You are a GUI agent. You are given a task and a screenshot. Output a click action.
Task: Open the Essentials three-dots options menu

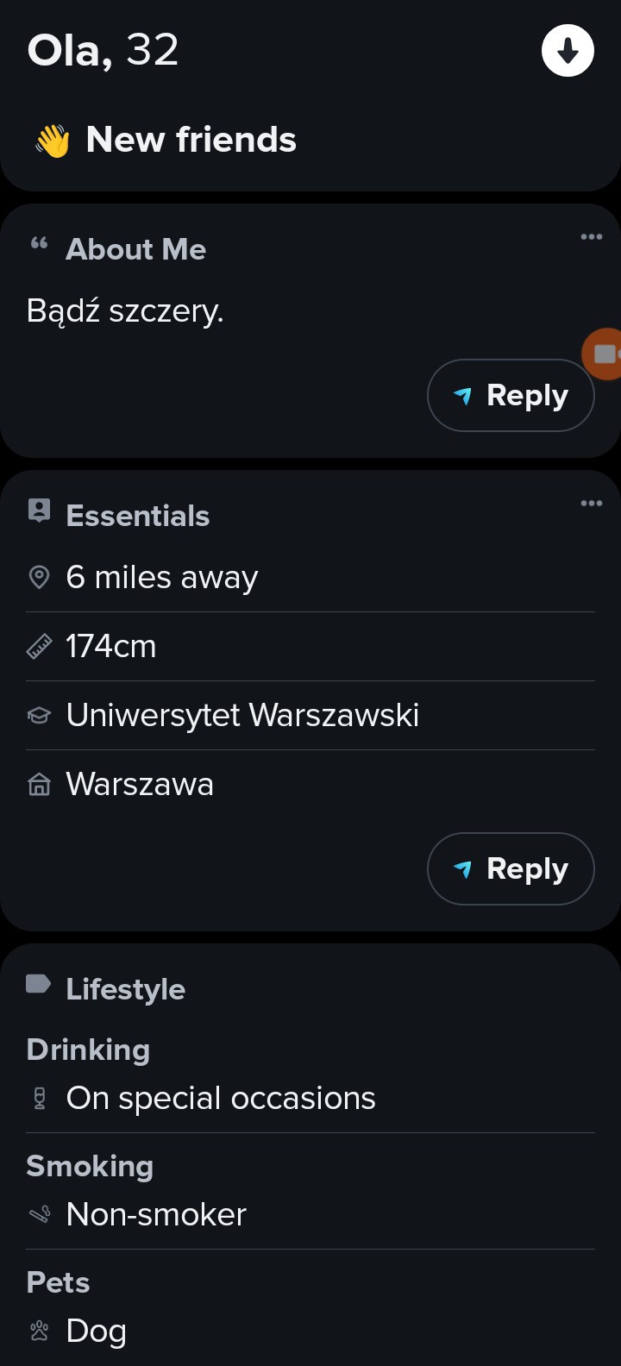coord(592,504)
